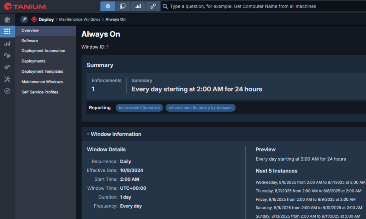Open the compass icon in left rail
The image size is (366, 219).
tap(7, 91)
